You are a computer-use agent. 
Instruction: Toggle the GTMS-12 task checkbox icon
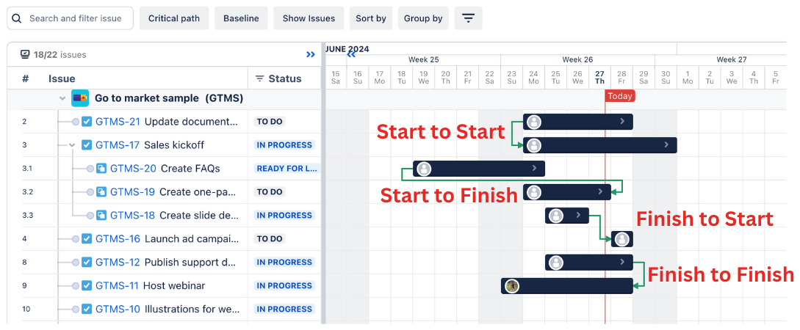pyautogui.click(x=87, y=263)
